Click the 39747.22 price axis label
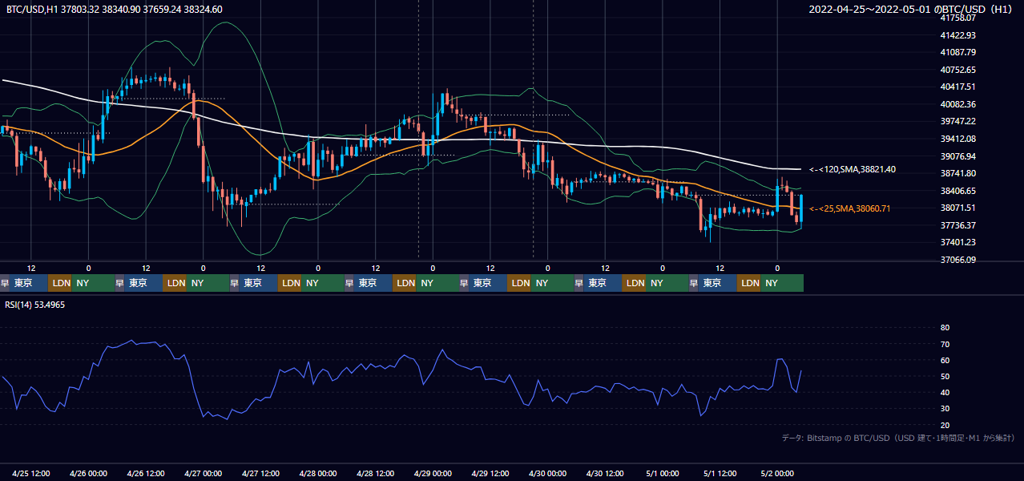Screen dimensions: 1024x481 coord(957,121)
